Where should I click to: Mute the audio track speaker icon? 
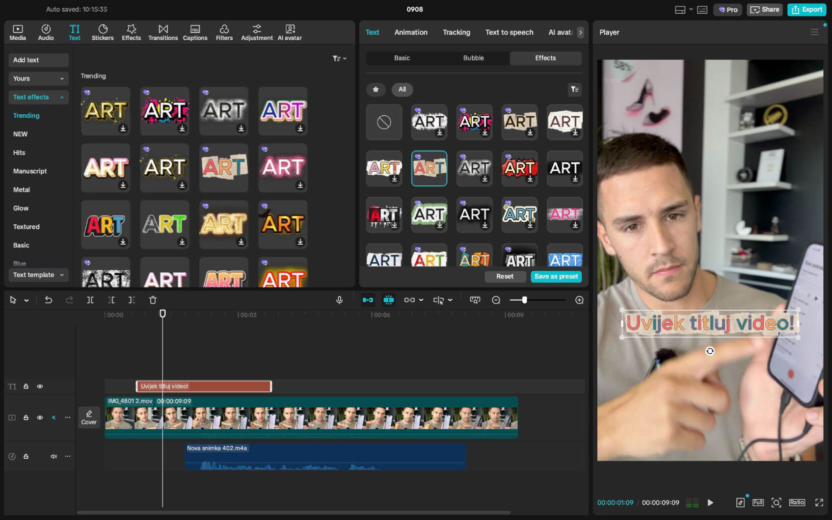click(x=54, y=456)
